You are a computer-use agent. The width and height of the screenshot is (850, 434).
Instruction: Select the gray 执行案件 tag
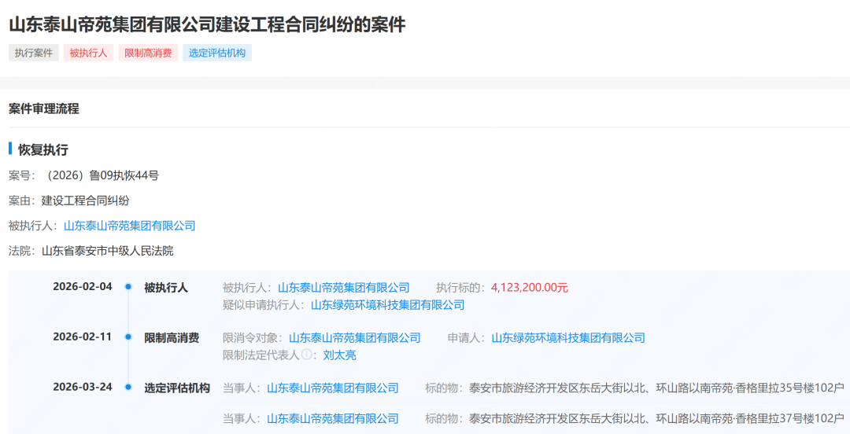click(x=34, y=53)
